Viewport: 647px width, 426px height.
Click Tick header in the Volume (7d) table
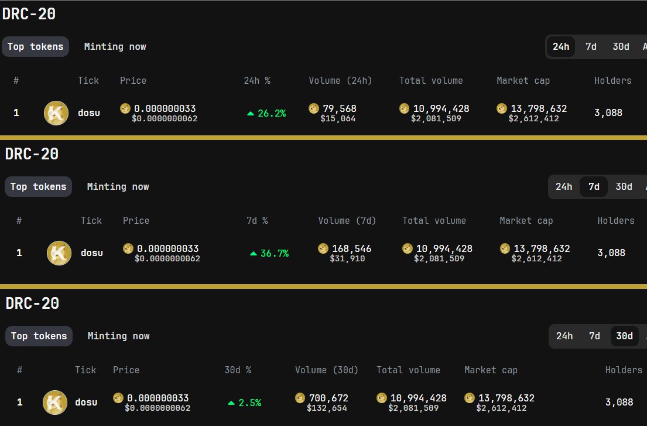pos(91,220)
